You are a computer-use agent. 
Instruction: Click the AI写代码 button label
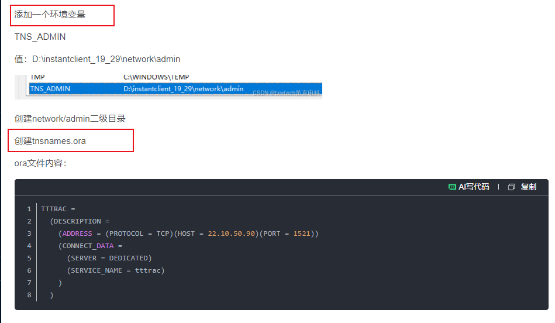click(474, 187)
